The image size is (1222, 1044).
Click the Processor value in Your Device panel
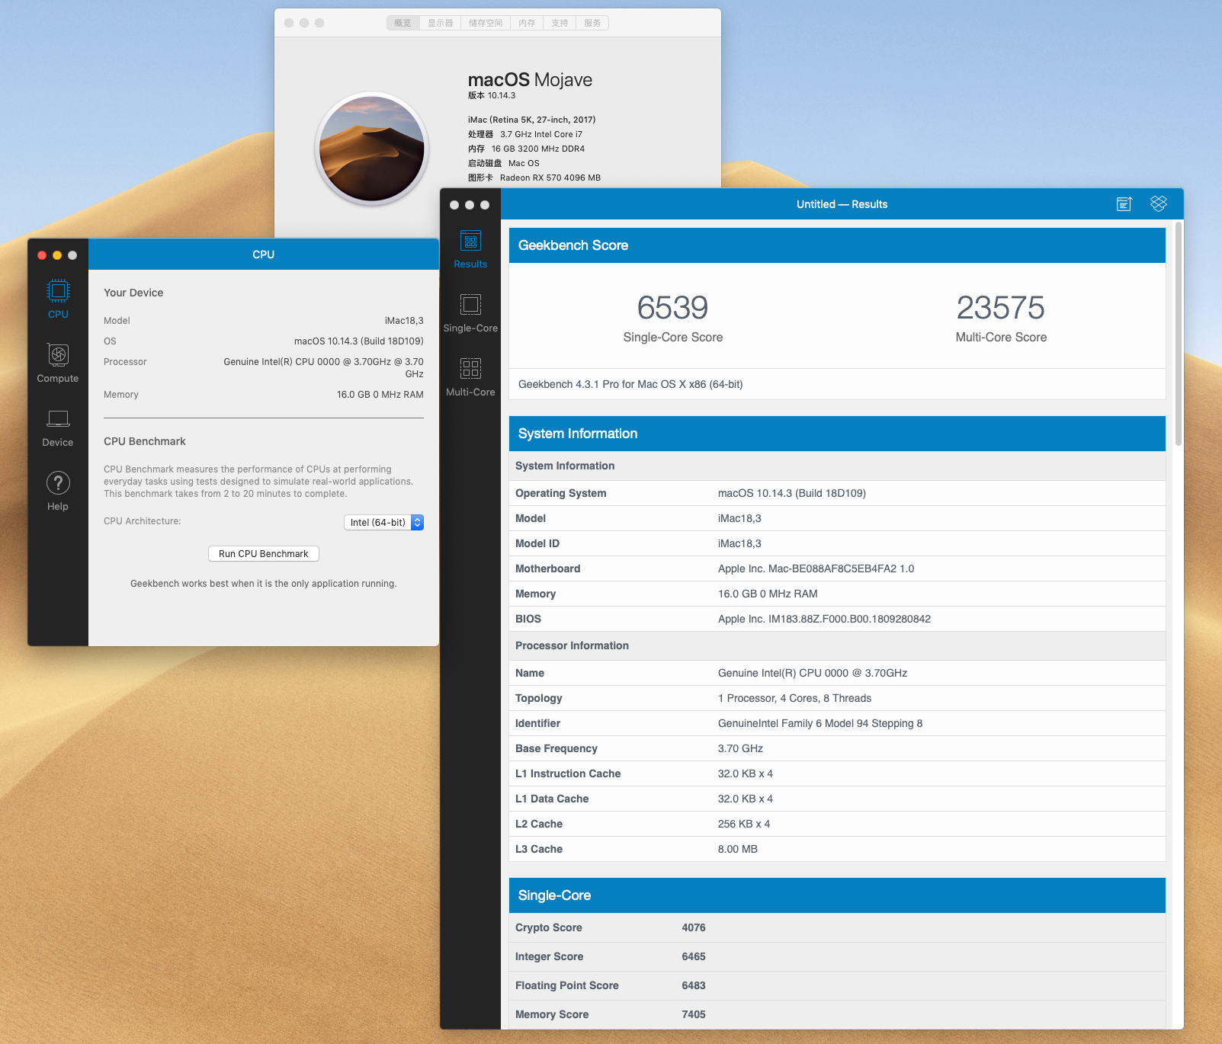point(323,368)
